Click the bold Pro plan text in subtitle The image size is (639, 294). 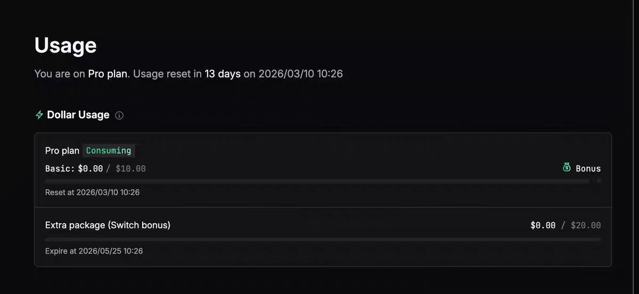[108, 73]
